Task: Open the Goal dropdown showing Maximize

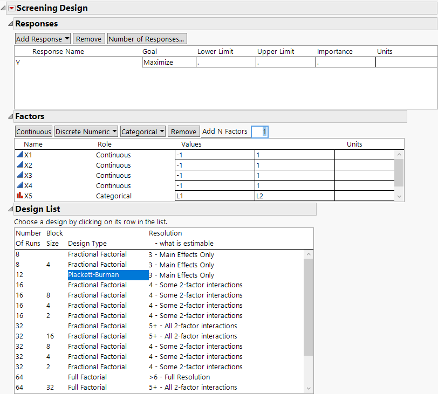Action: coord(168,62)
